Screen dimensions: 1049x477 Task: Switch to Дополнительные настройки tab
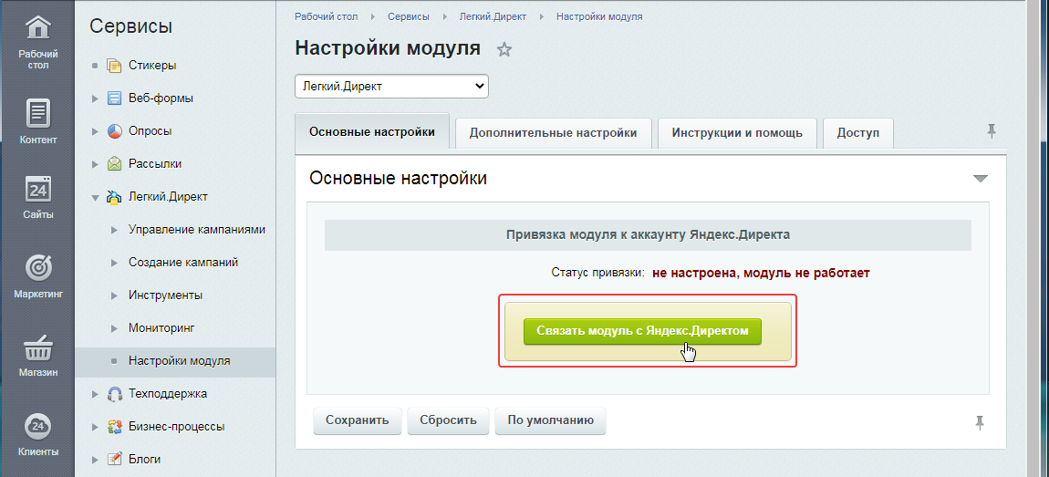[x=553, y=132]
